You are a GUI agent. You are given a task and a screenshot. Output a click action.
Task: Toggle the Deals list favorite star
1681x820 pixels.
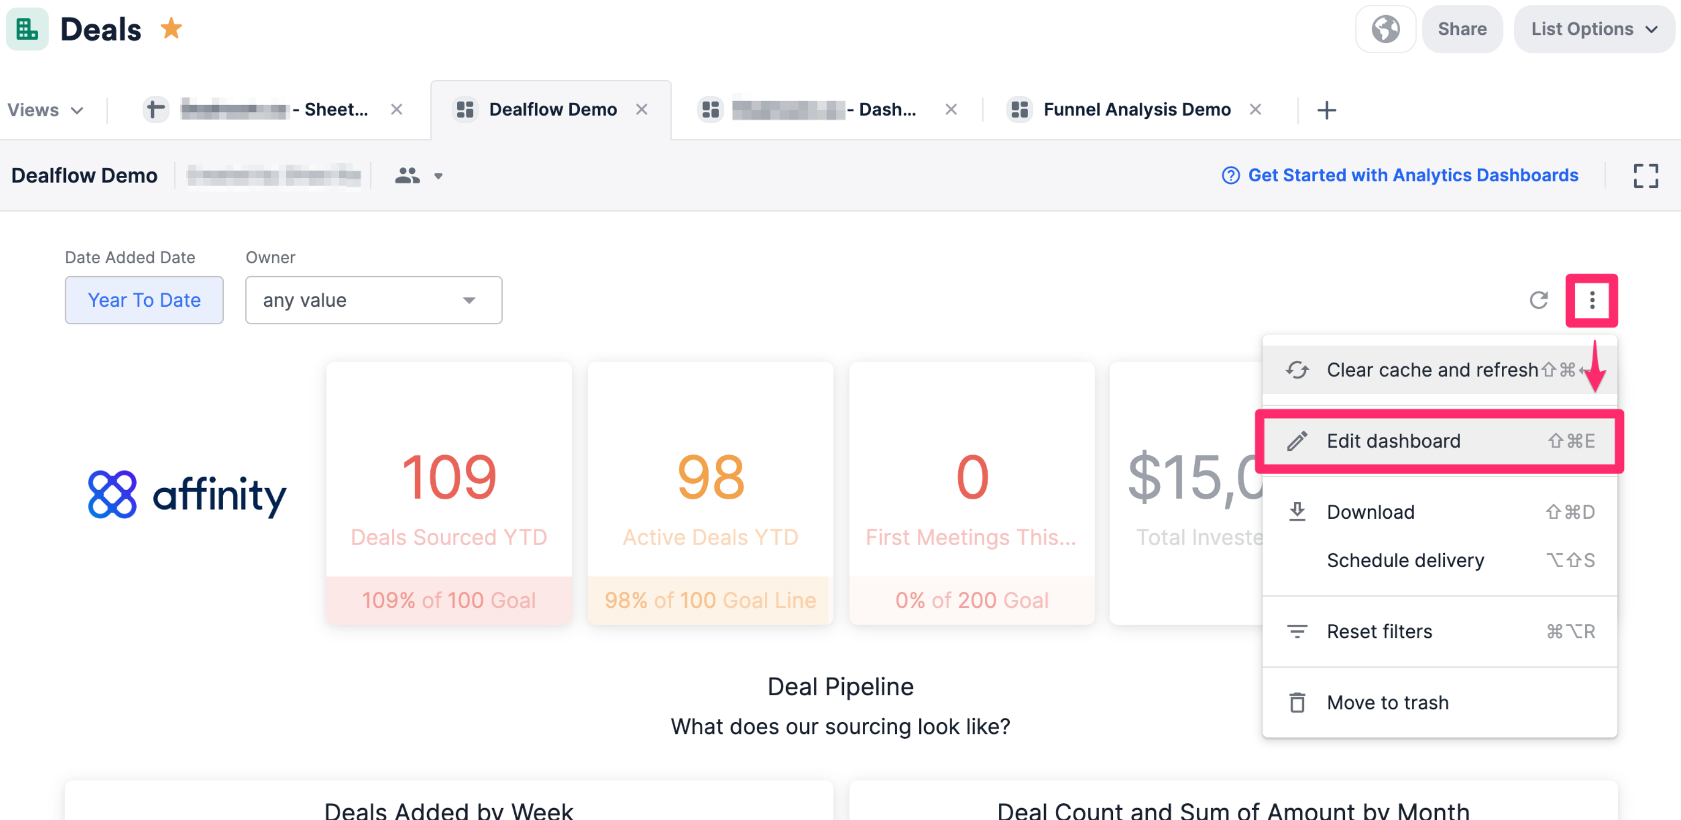pyautogui.click(x=172, y=27)
